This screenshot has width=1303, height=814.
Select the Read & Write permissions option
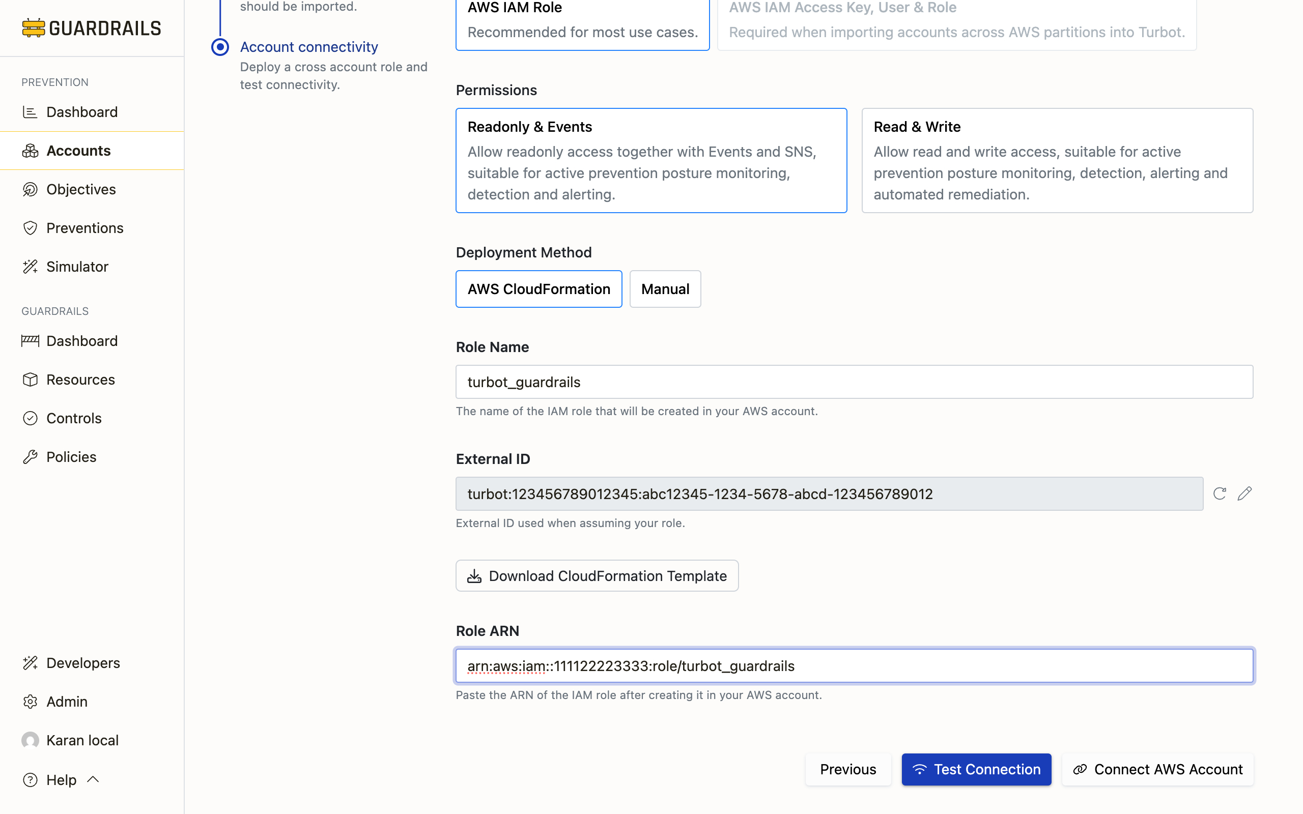[1057, 160]
